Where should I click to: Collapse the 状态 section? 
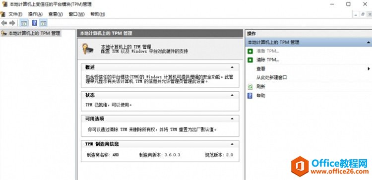(x=232, y=95)
